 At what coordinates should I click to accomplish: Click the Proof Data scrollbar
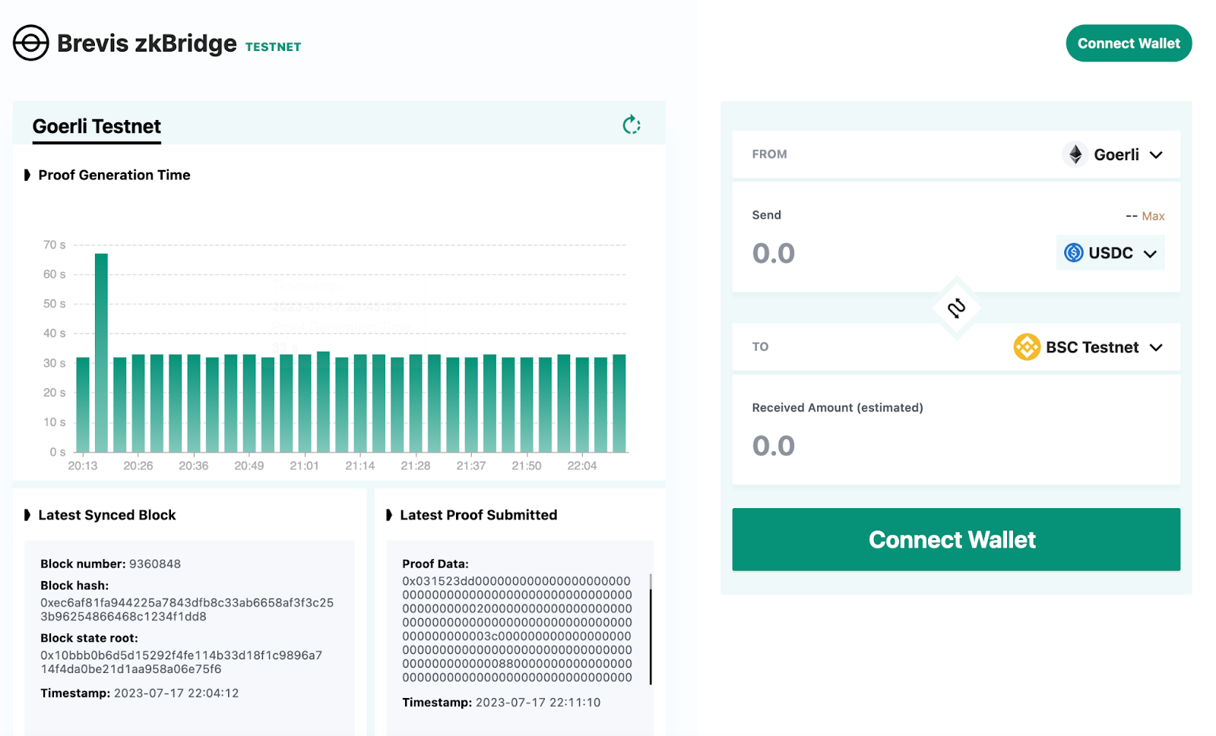click(651, 630)
